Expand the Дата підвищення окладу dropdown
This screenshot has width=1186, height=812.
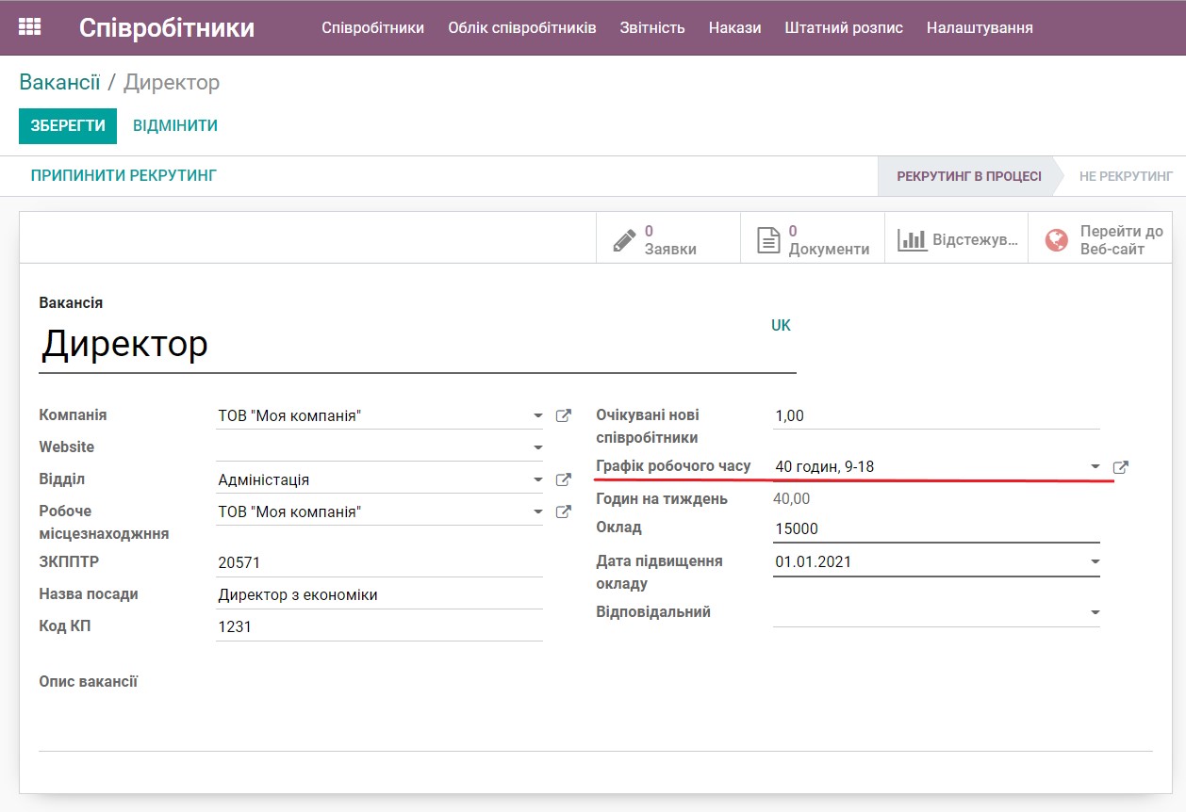pyautogui.click(x=1095, y=560)
